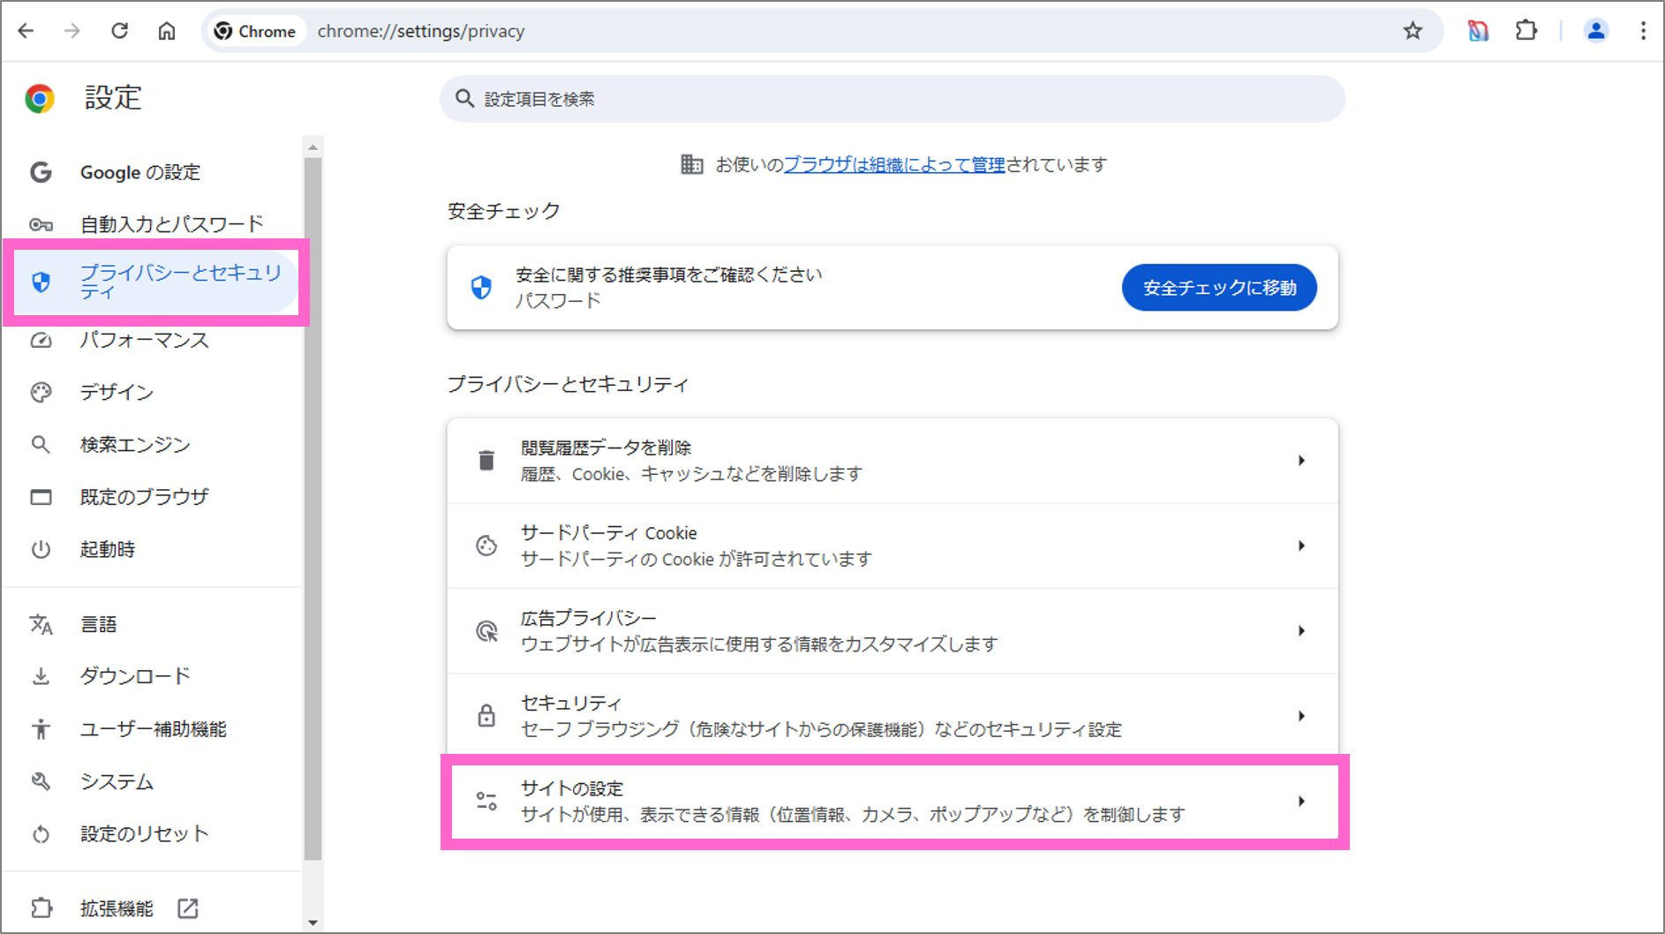This screenshot has width=1665, height=934.
Task: Click the external-link icon next to 拡張機能
Action: pos(187,908)
